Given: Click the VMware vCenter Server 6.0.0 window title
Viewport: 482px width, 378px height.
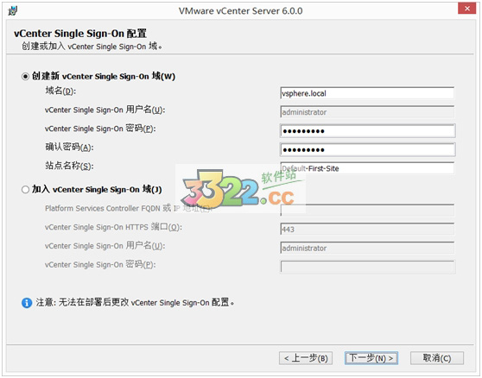Looking at the screenshot, I should [241, 11].
